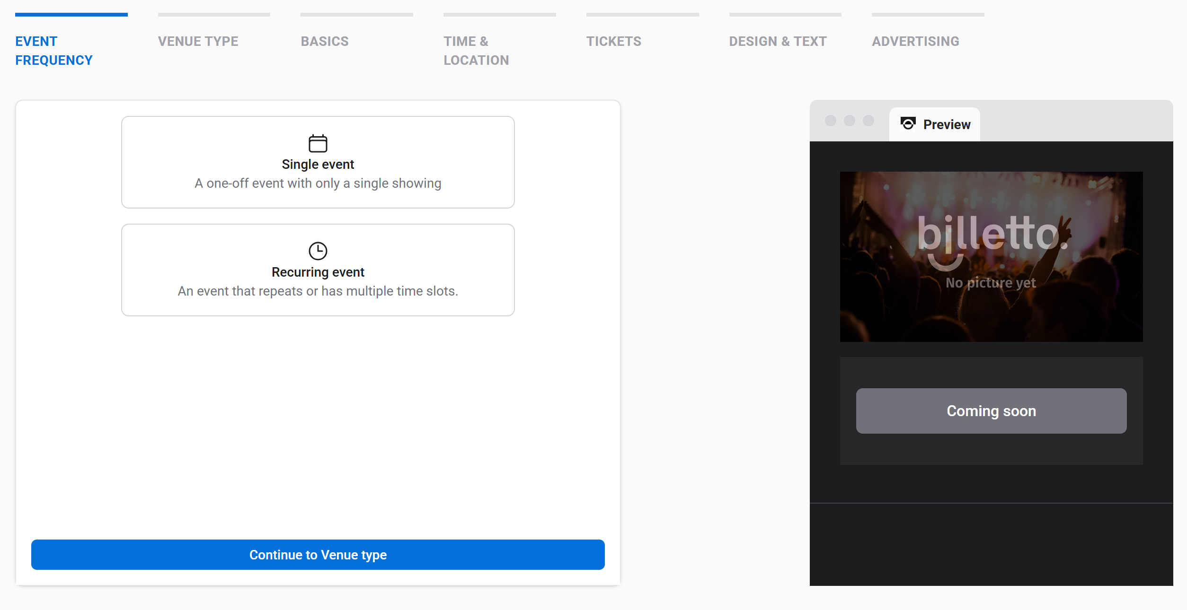Choose the Single event option card

[x=318, y=162]
